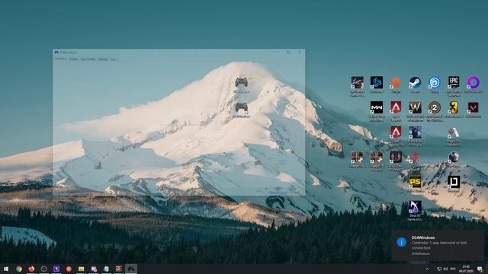Select the W logo game shortcut
Screen dimensions: 488x274
click(415, 108)
